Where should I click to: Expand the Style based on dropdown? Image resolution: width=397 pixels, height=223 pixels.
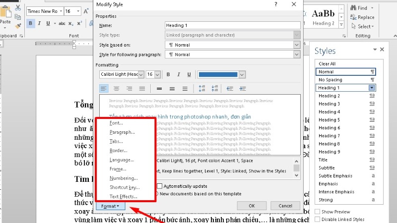pos(297,45)
